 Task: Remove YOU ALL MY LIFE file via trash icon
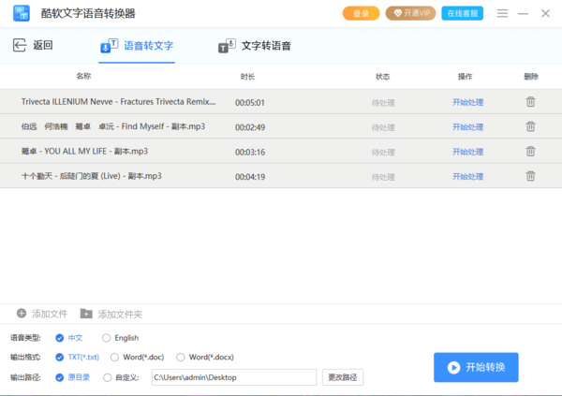(x=530, y=151)
